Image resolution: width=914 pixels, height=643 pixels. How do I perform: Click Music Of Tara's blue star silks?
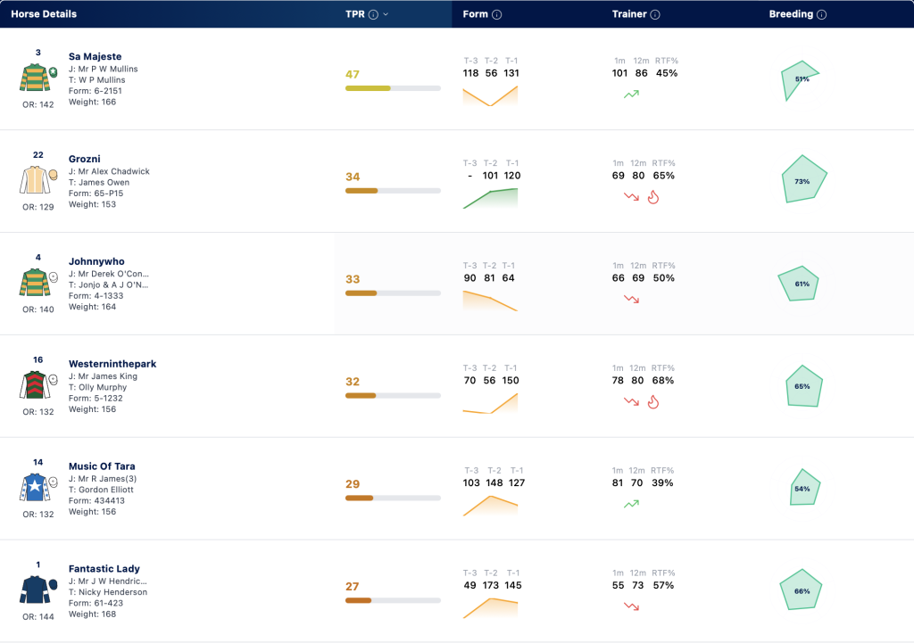35,487
